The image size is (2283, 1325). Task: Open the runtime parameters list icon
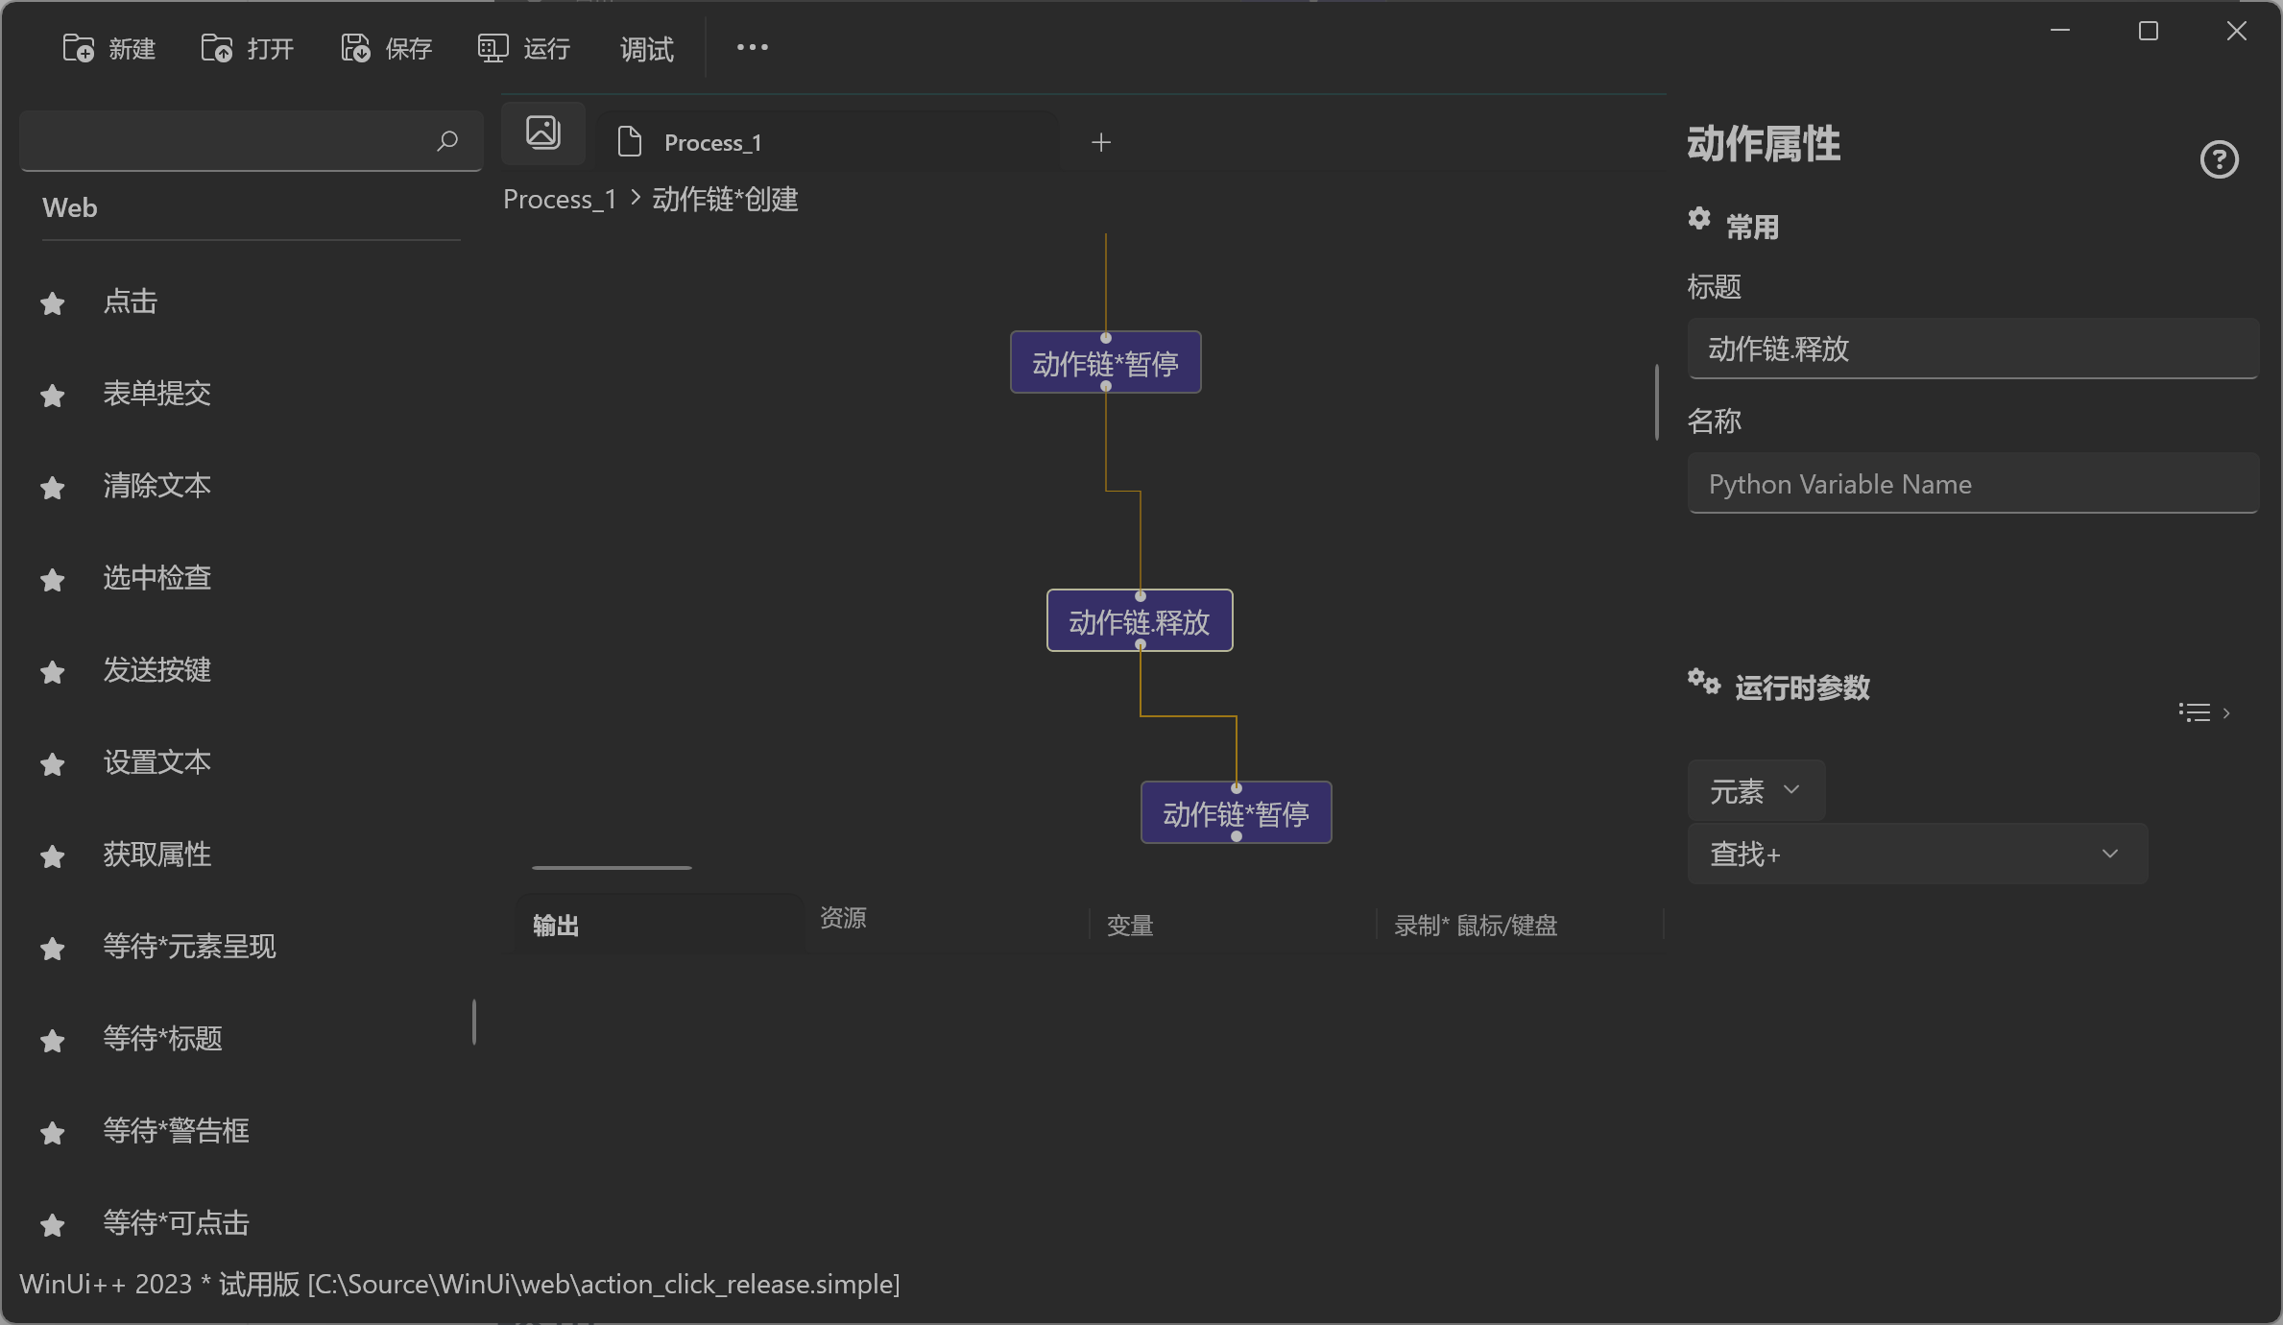2193,711
